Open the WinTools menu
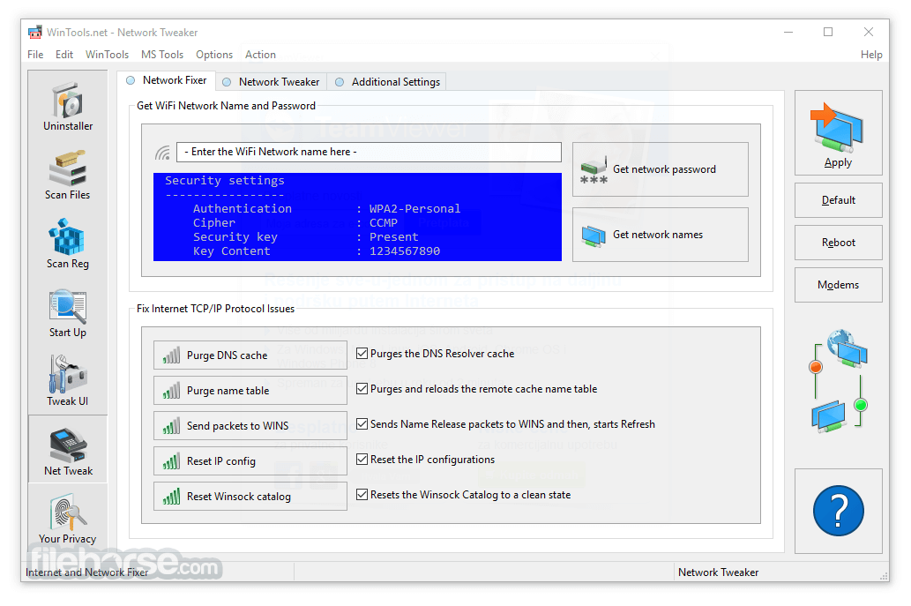911x606 pixels. tap(107, 55)
